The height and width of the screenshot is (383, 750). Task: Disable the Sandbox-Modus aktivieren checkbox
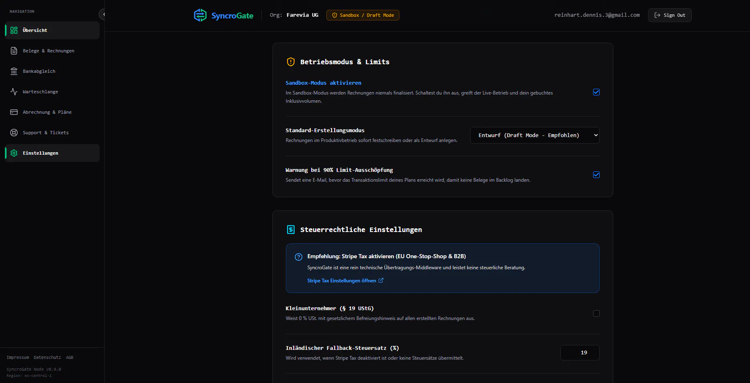(596, 92)
